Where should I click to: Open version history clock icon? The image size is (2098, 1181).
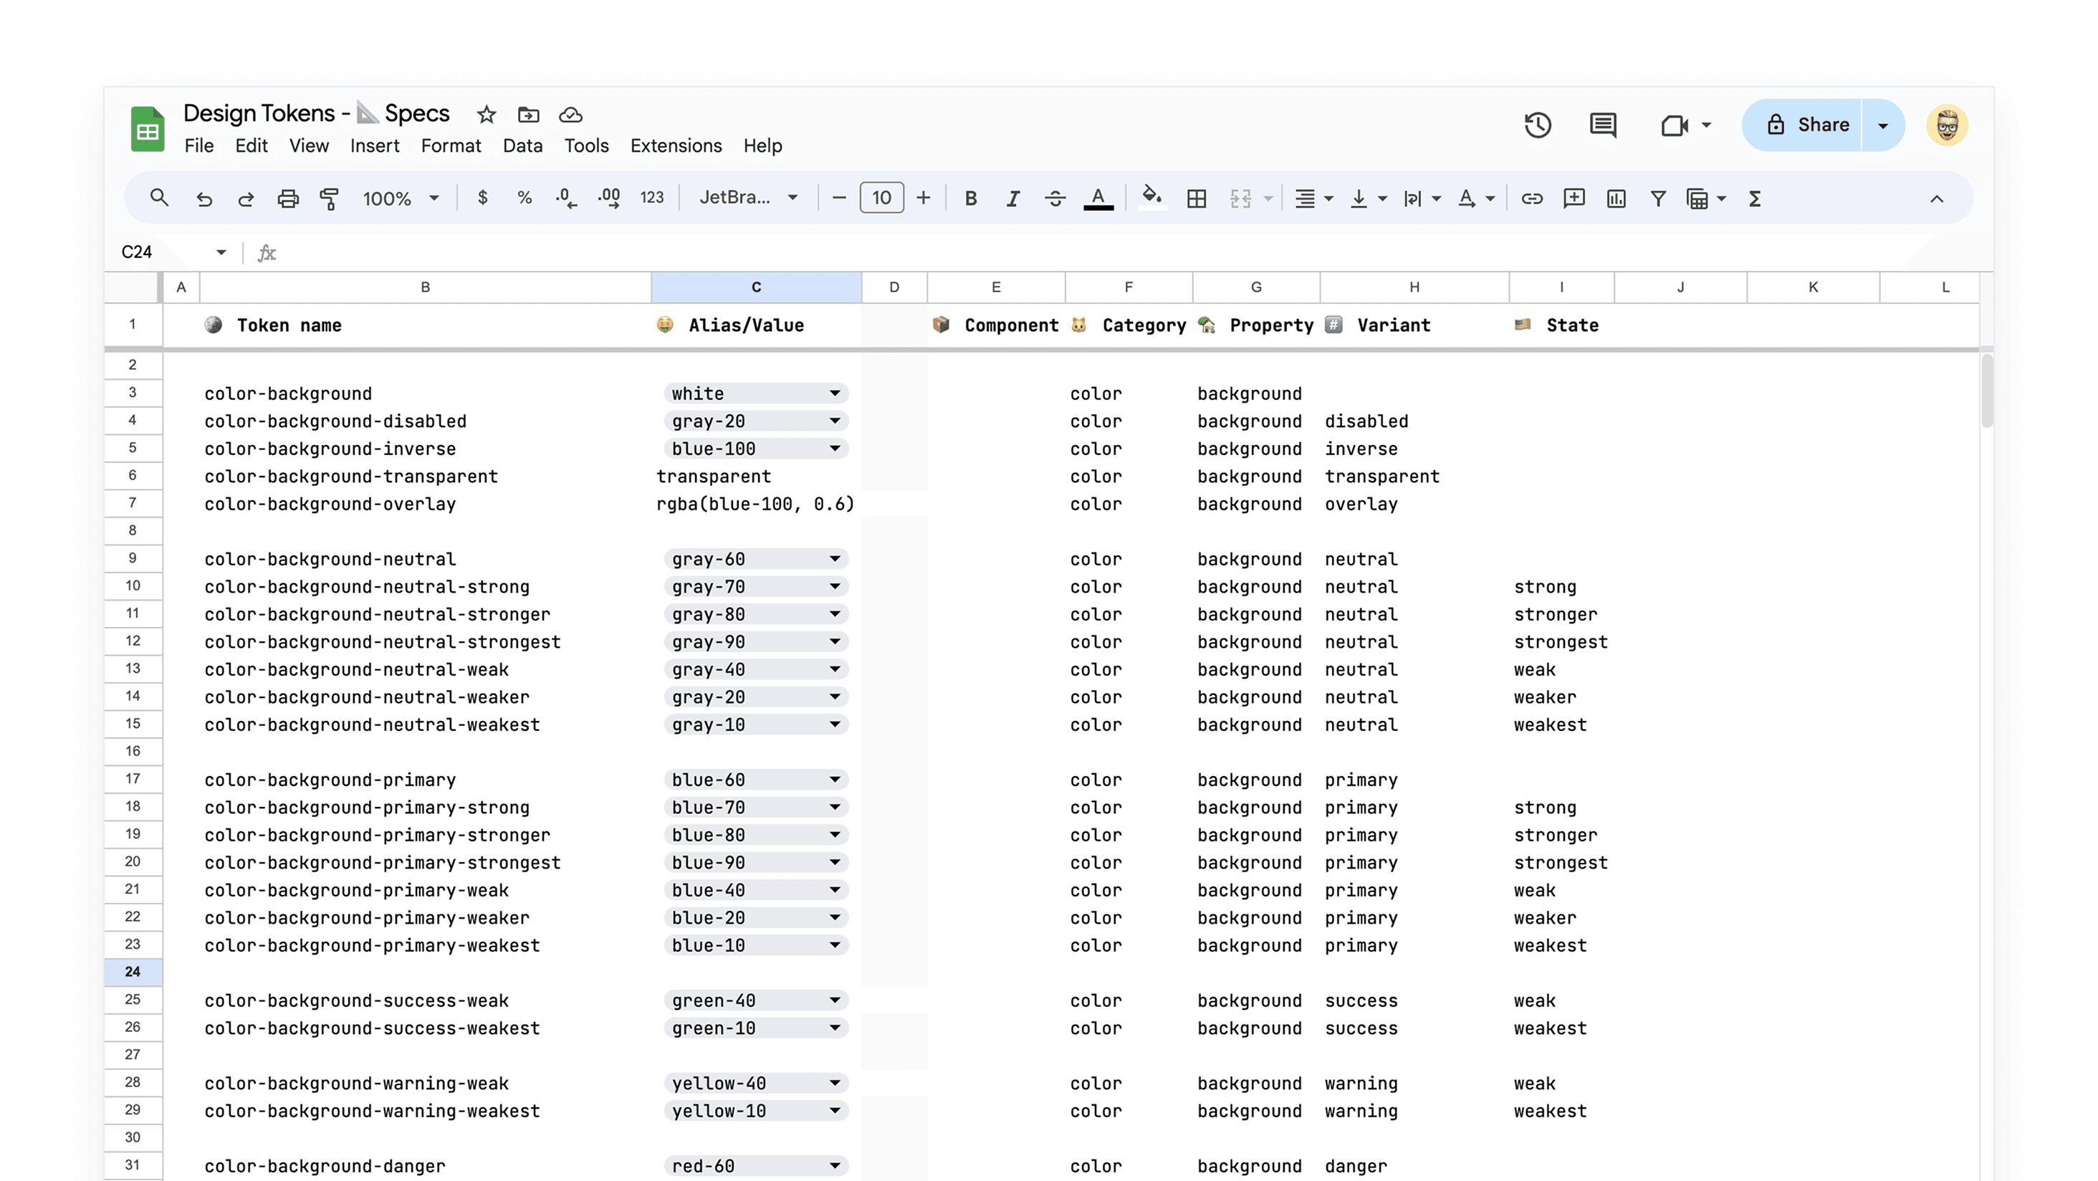[x=1537, y=125]
